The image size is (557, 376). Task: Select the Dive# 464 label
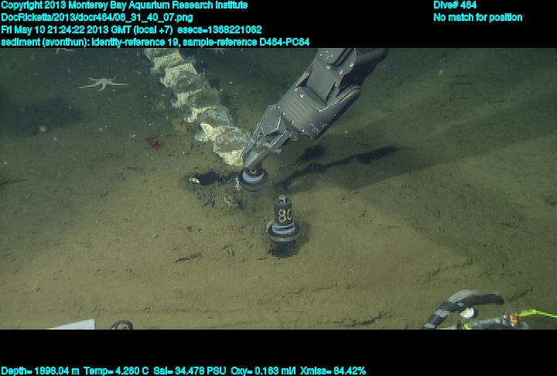pos(455,5)
